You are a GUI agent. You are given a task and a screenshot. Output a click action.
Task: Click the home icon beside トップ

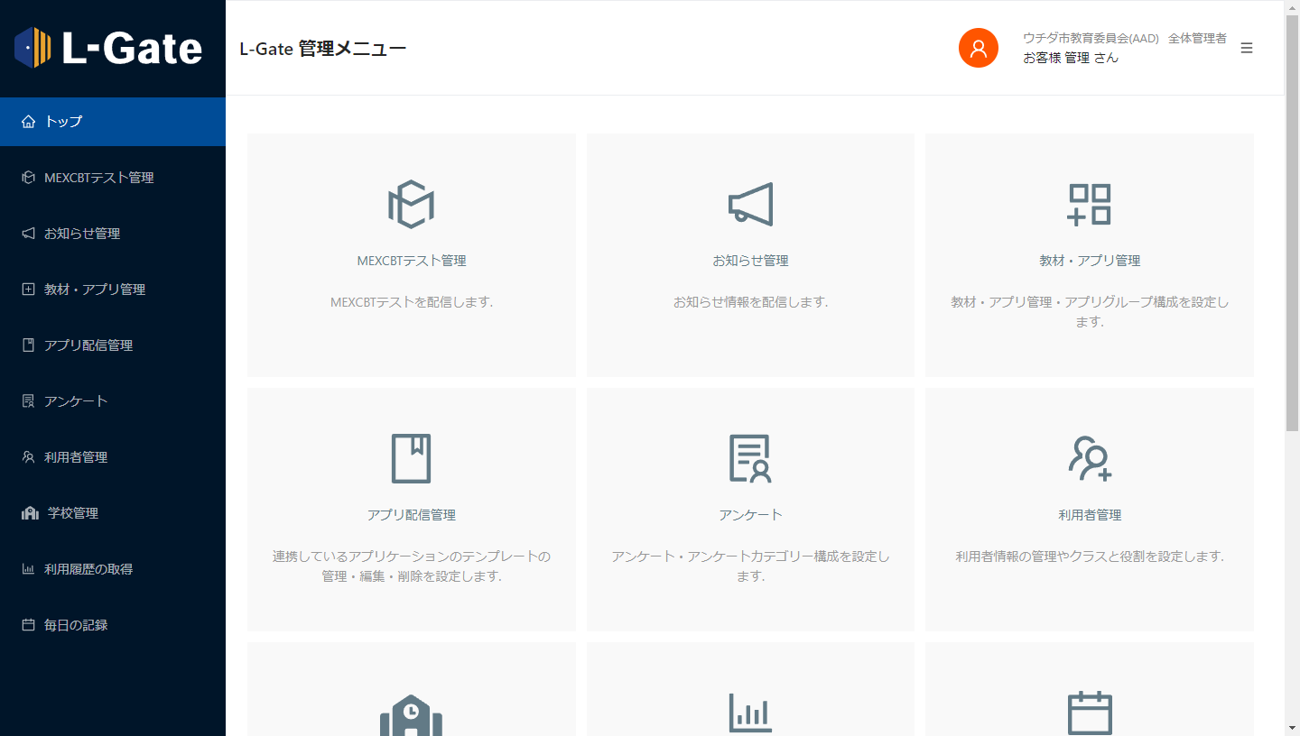coord(28,122)
